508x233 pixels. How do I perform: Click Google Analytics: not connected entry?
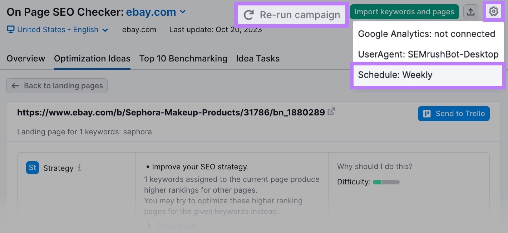click(426, 34)
